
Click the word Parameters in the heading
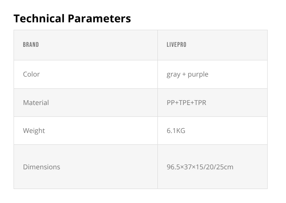coord(100,19)
